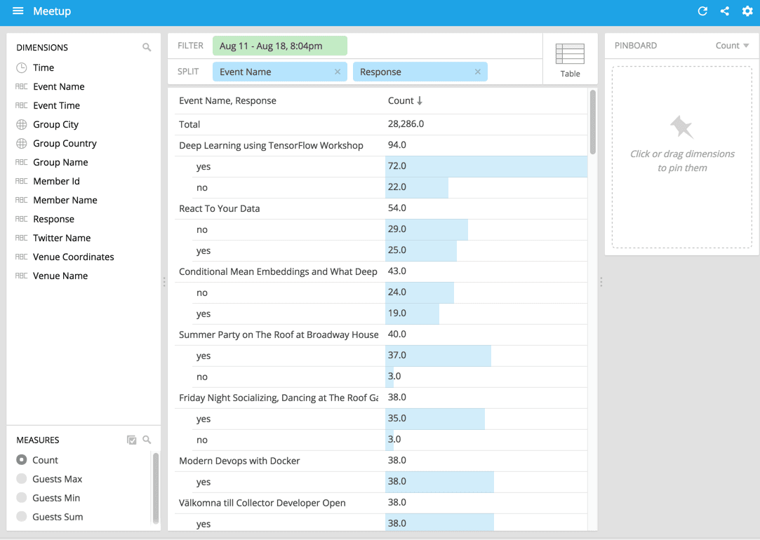This screenshot has height=540, width=760.
Task: Remove the Response split
Action: point(478,72)
